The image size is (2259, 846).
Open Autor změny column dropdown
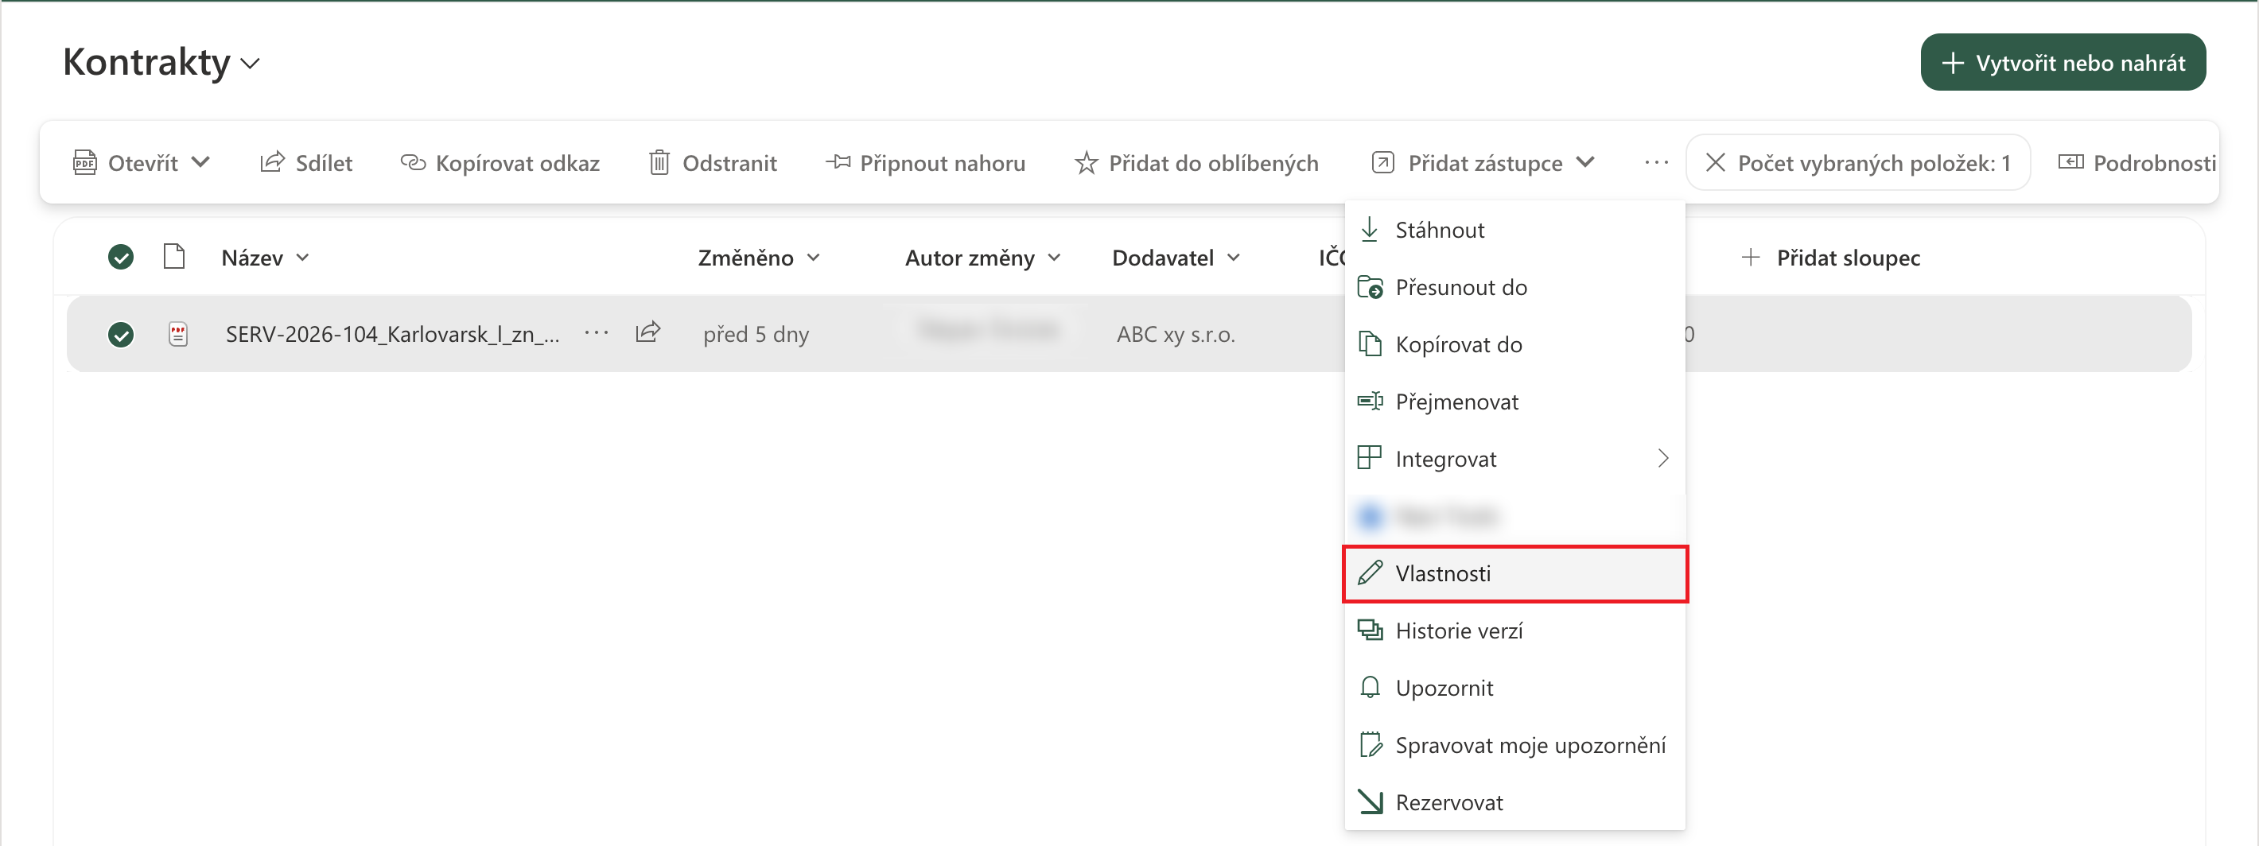point(983,258)
